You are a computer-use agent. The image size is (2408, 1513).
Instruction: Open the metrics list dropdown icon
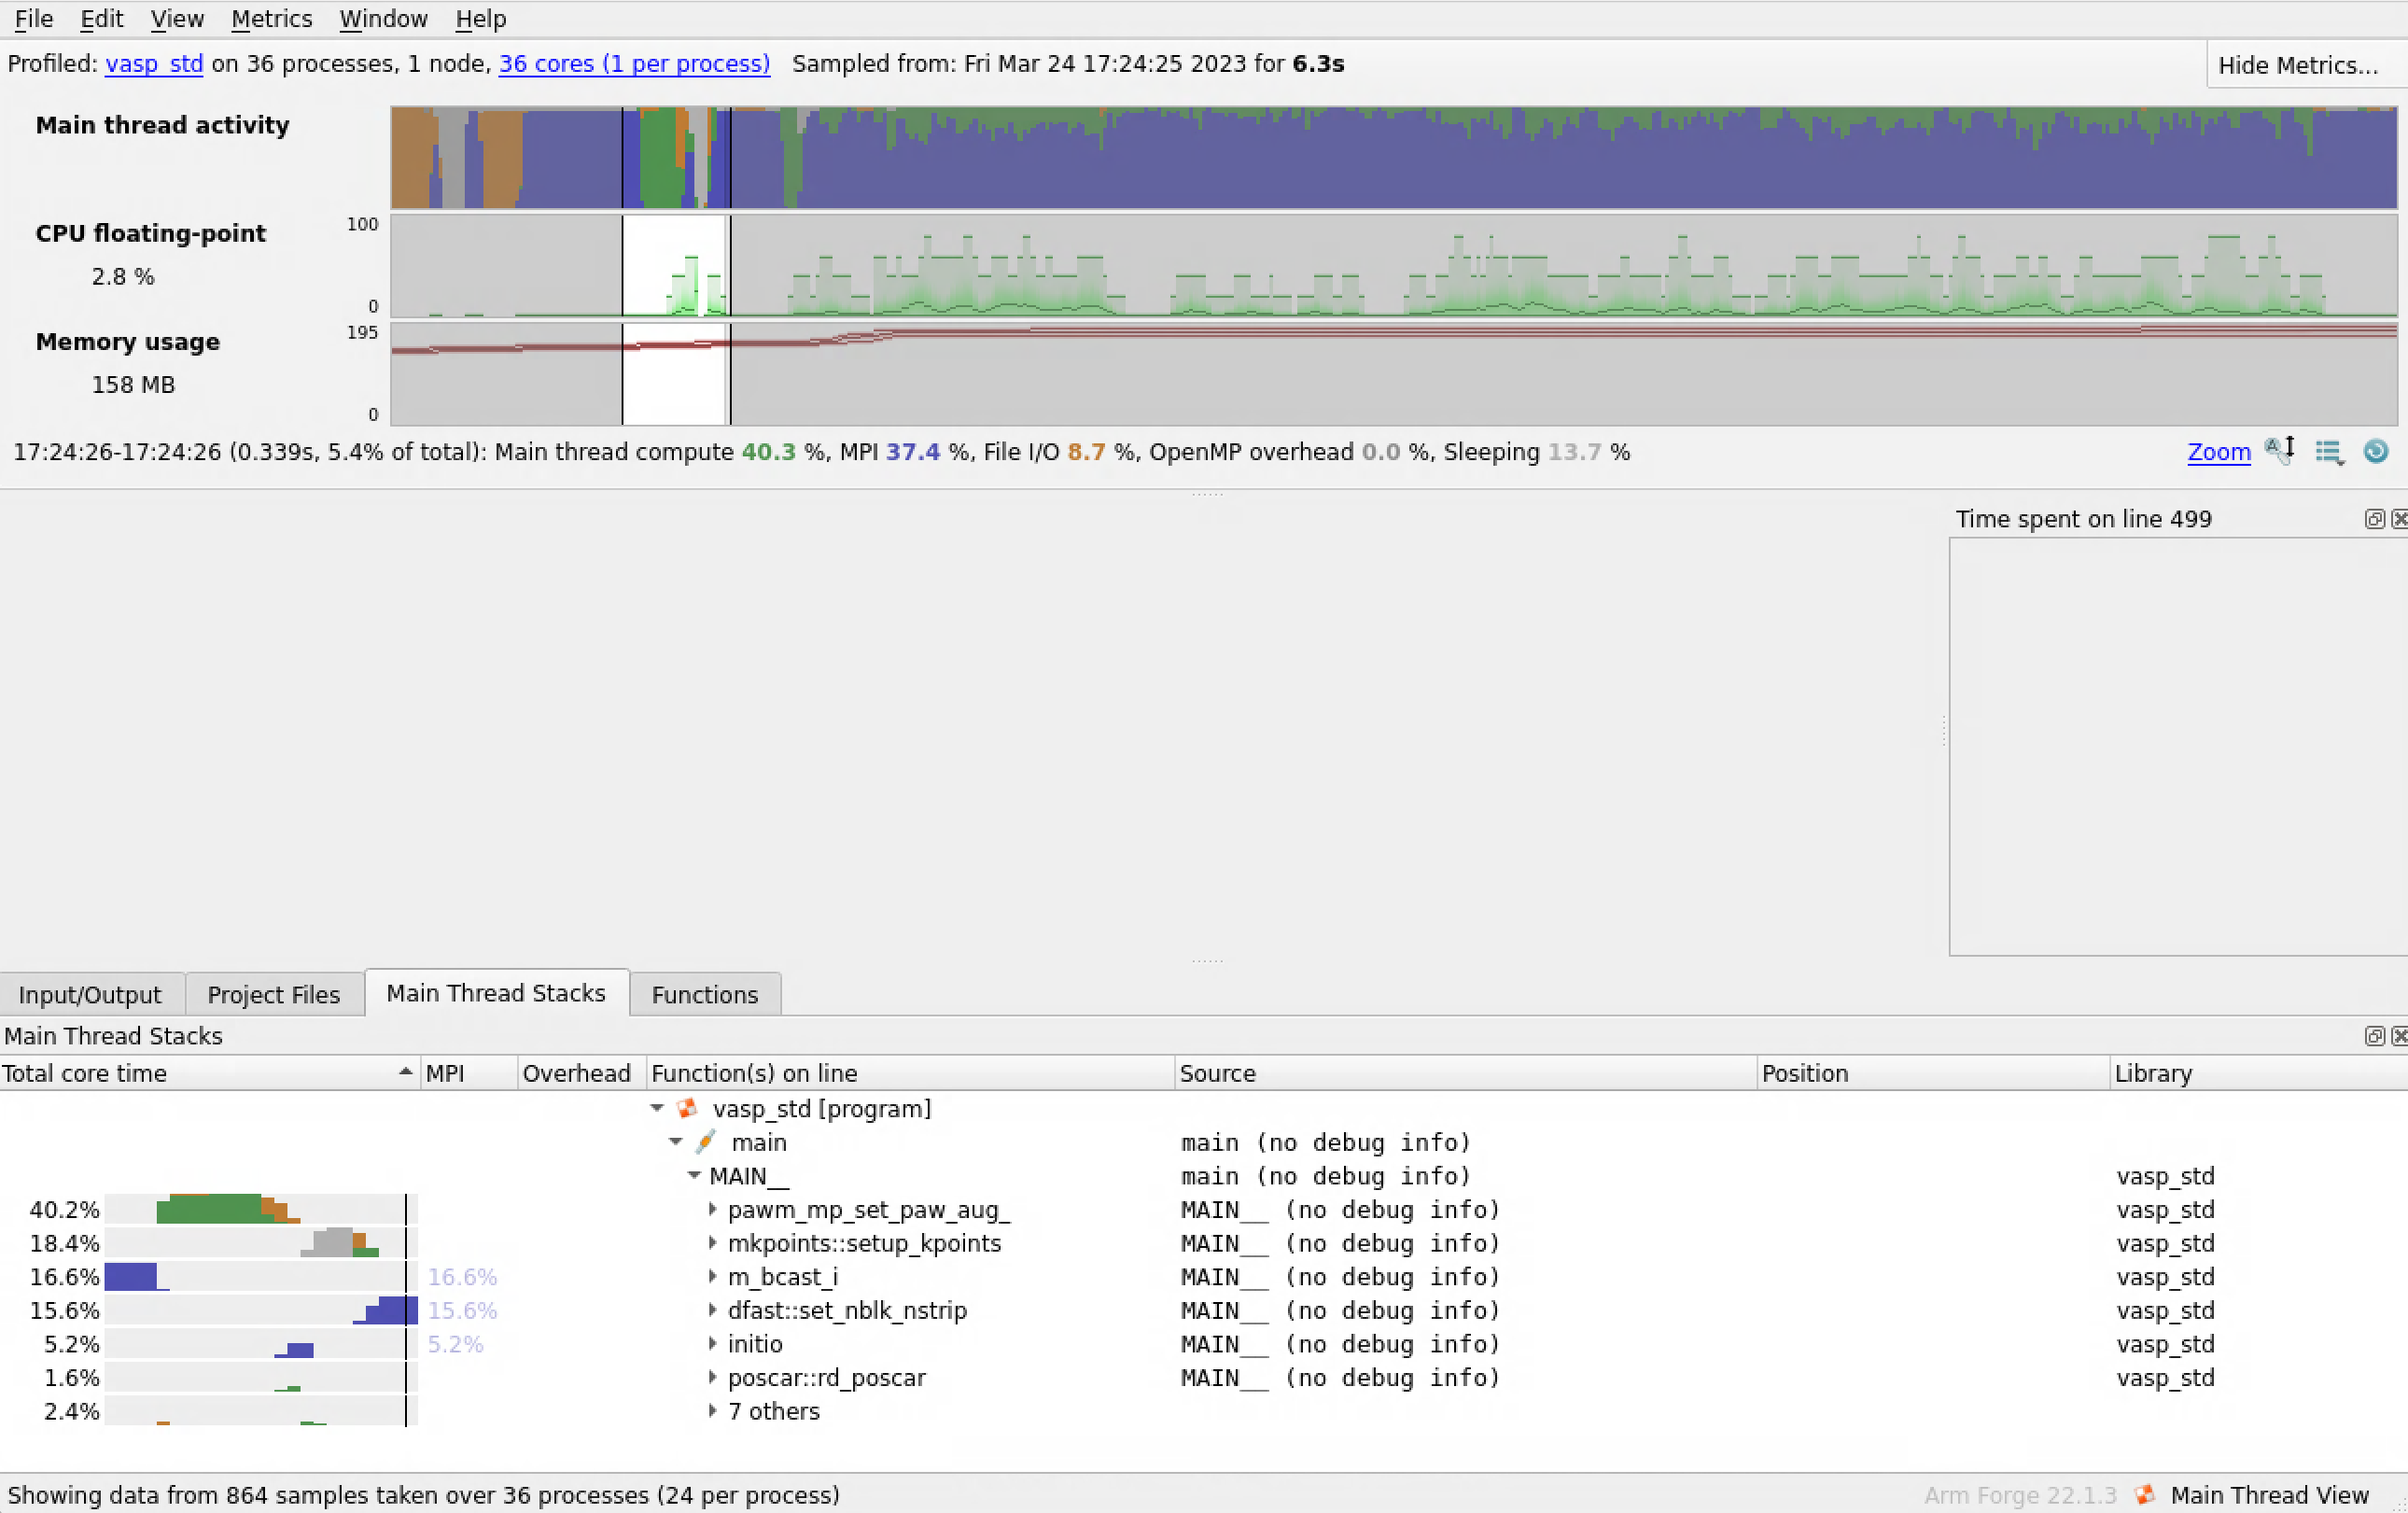point(2329,452)
